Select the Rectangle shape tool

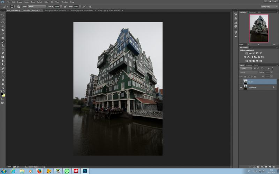click(3, 80)
